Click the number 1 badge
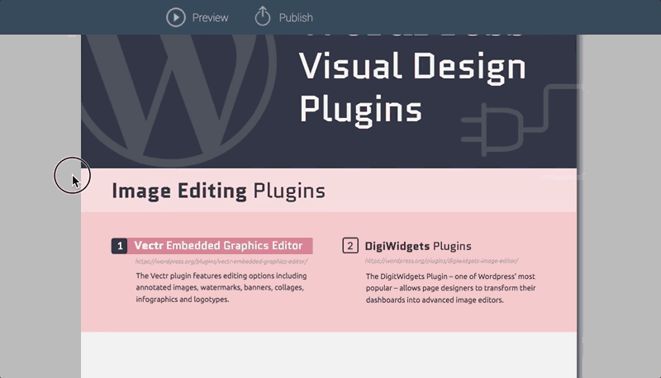 119,246
